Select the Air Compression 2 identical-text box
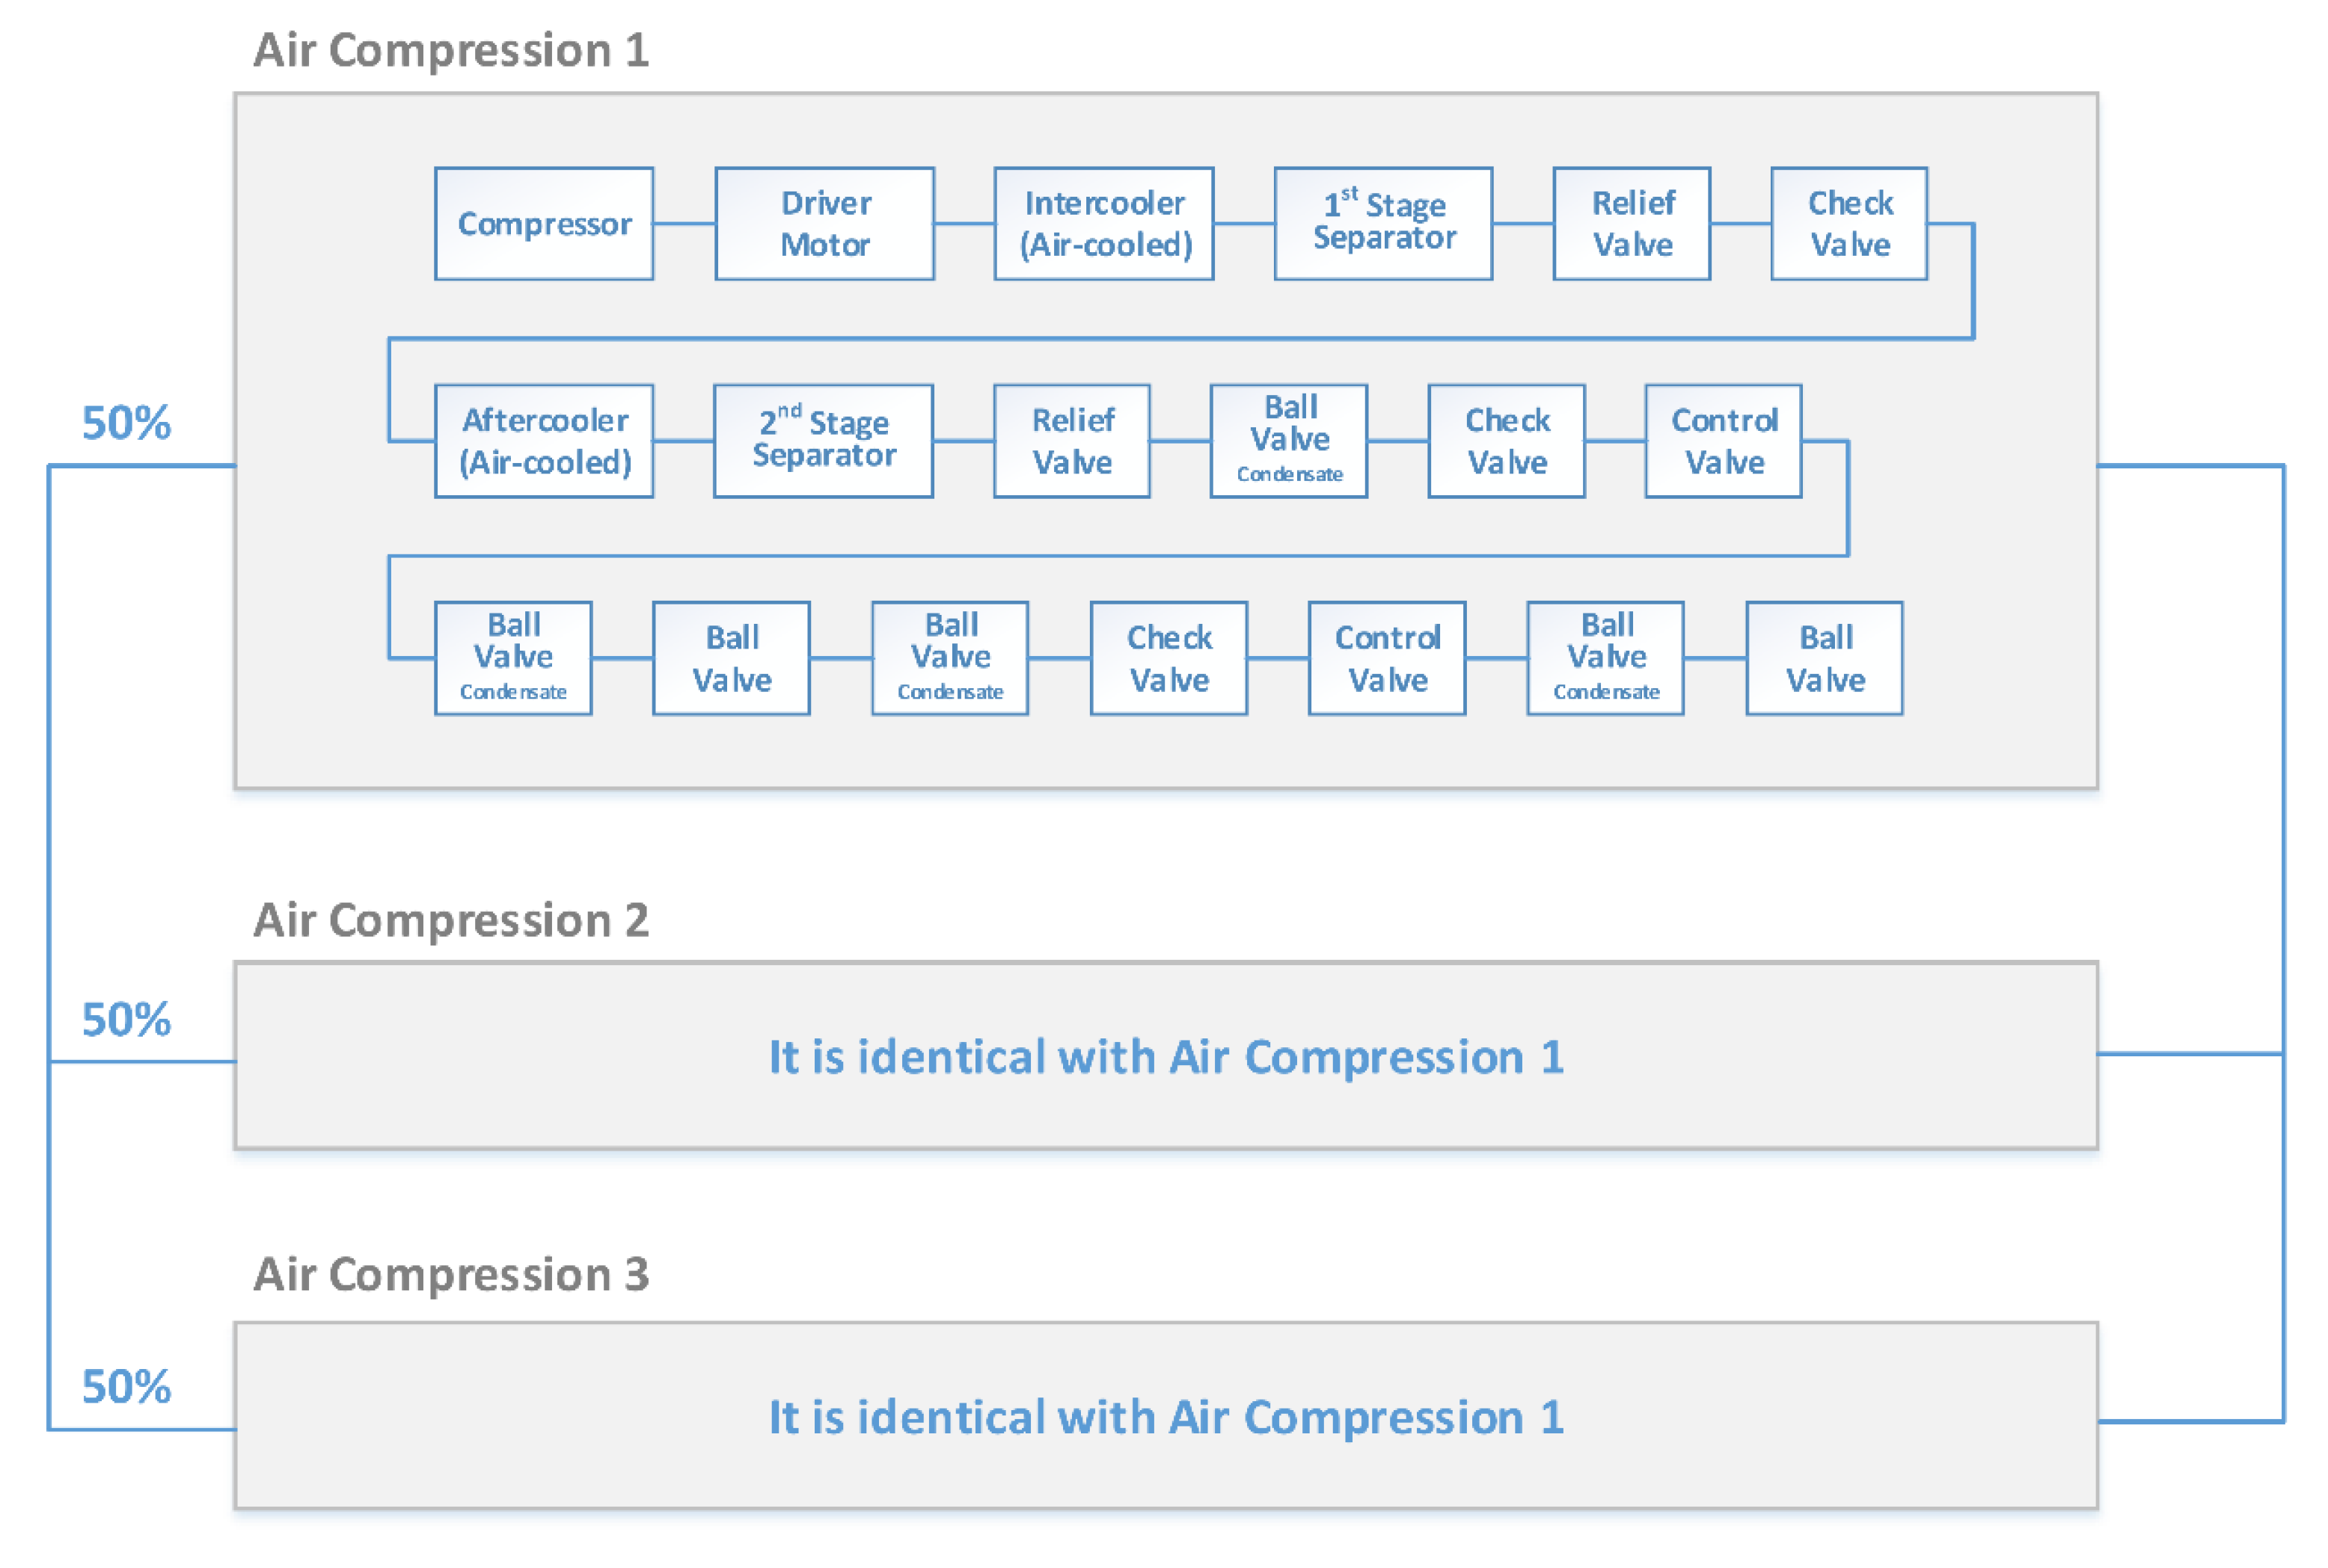 coord(1165,1056)
